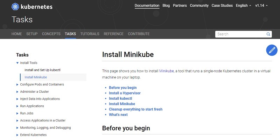280x140 pixels.
Task: Open the v1.14 version dropdown
Action: pyautogui.click(x=261, y=6)
